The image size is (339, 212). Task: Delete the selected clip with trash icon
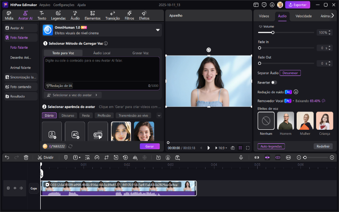click(x=26, y=157)
